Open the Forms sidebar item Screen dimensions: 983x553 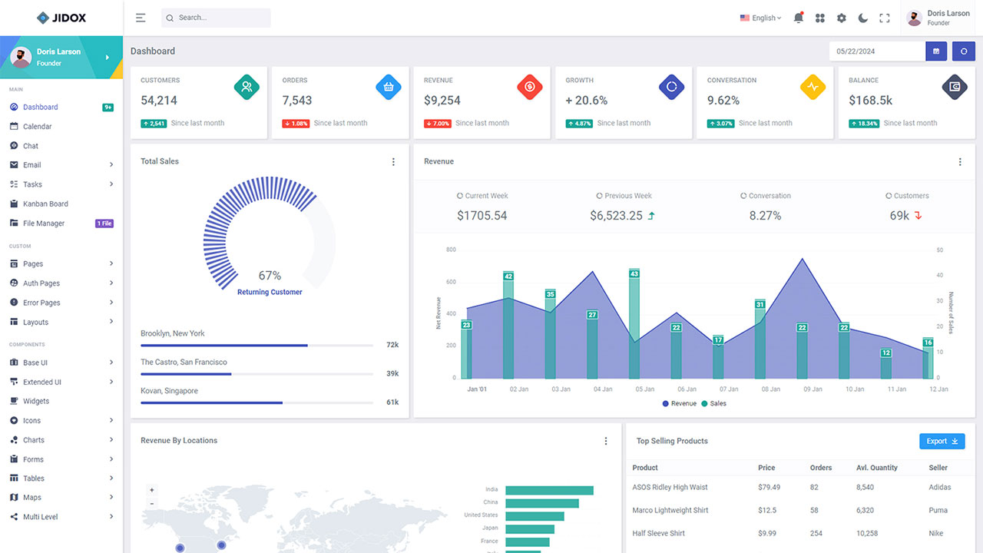point(61,459)
